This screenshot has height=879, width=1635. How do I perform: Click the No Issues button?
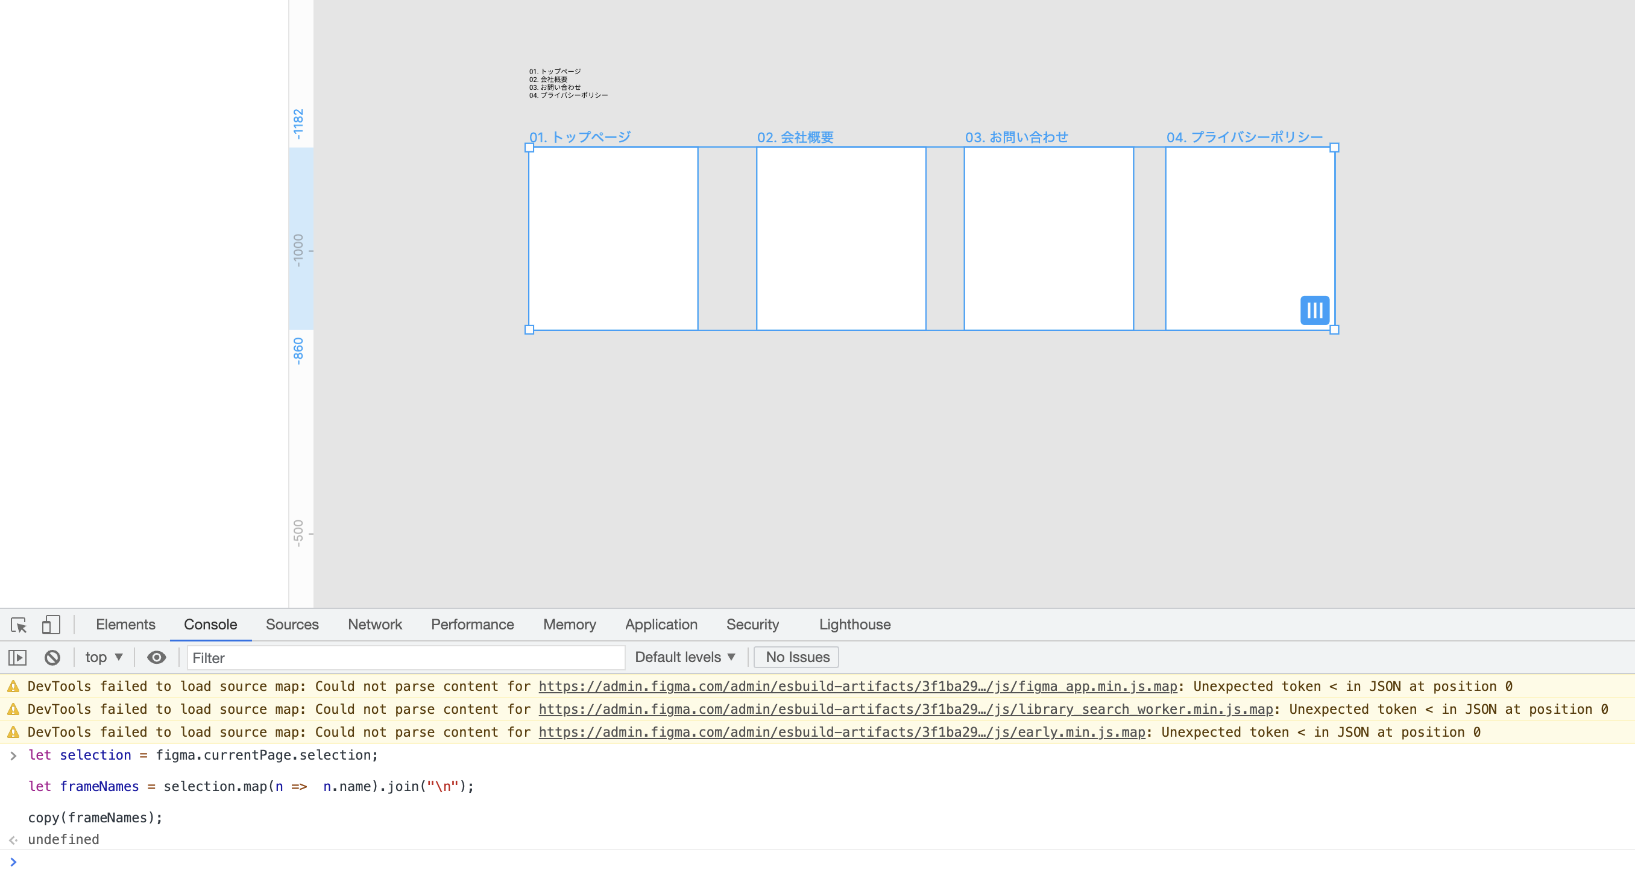[x=796, y=657]
